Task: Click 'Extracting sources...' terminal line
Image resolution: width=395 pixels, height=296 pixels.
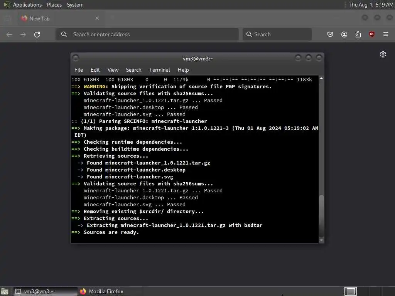Action: pos(110,219)
